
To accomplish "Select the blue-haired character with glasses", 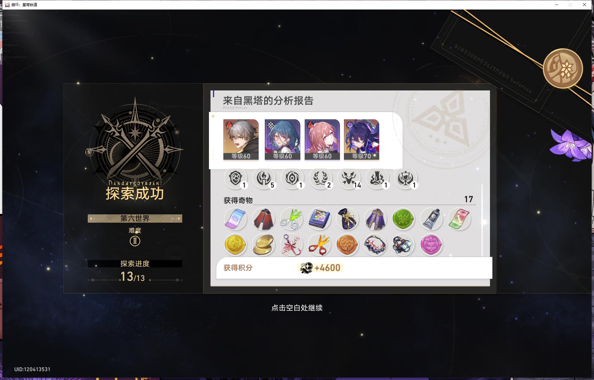I will (282, 140).
